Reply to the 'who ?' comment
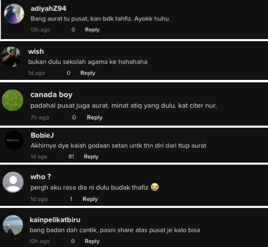 coord(90,199)
